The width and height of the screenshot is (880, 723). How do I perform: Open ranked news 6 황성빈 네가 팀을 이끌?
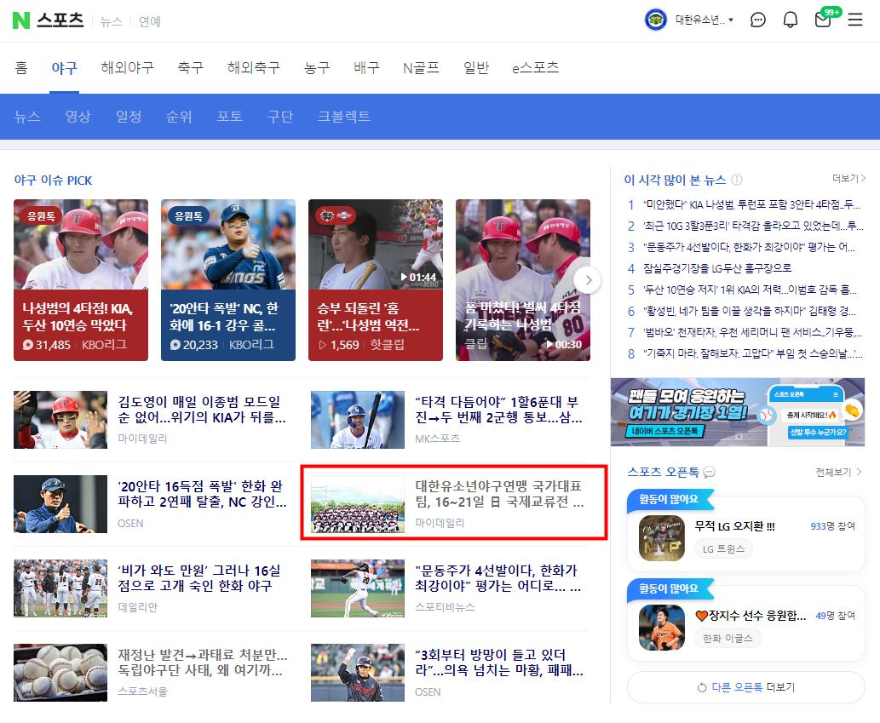(x=749, y=312)
